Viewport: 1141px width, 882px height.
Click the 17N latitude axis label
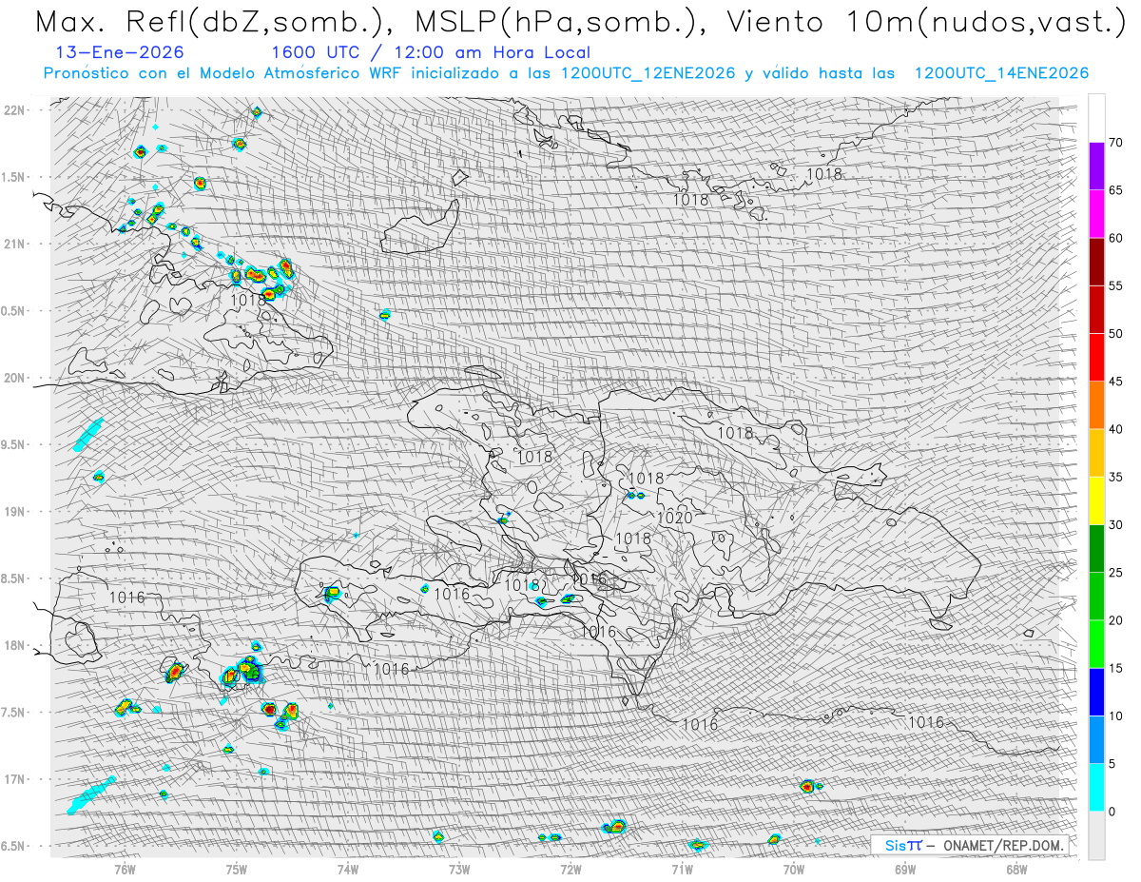tap(14, 779)
